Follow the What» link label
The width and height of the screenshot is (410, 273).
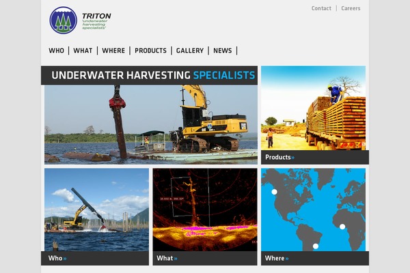pyautogui.click(x=167, y=259)
